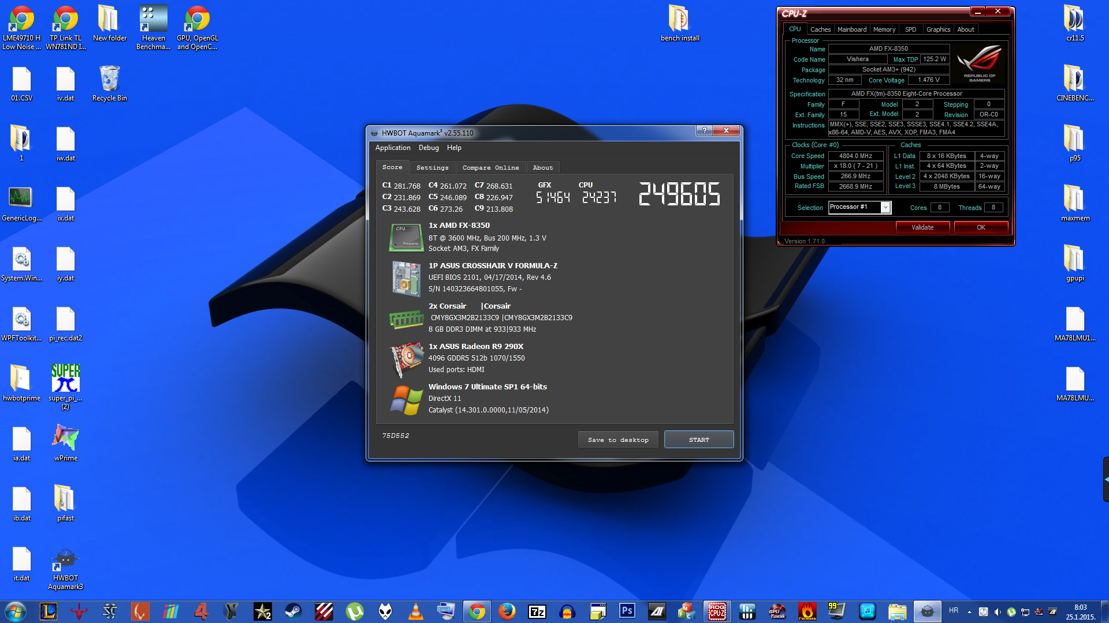Launch VLC media player from taskbar

click(x=415, y=611)
